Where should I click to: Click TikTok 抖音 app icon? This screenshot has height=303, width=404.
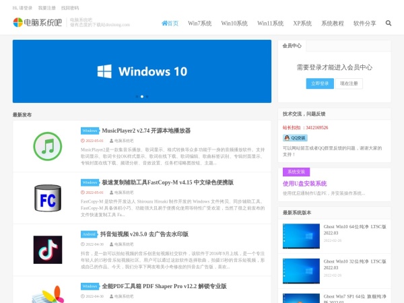tap(48, 250)
